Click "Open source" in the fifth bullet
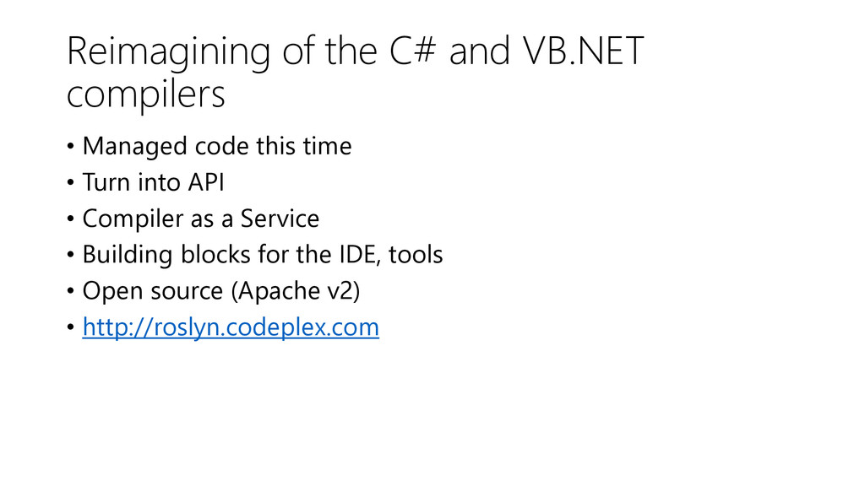865x486 pixels. click(x=153, y=291)
